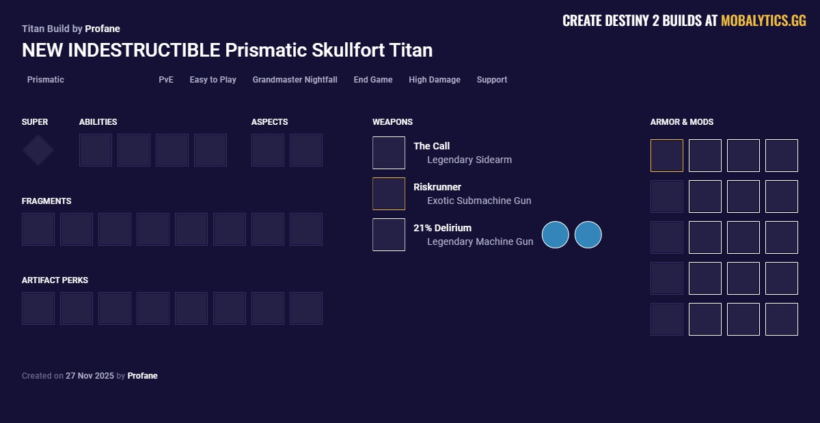Viewport: 820px width, 423px height.
Task: Select the End Game tag
Action: pos(372,80)
